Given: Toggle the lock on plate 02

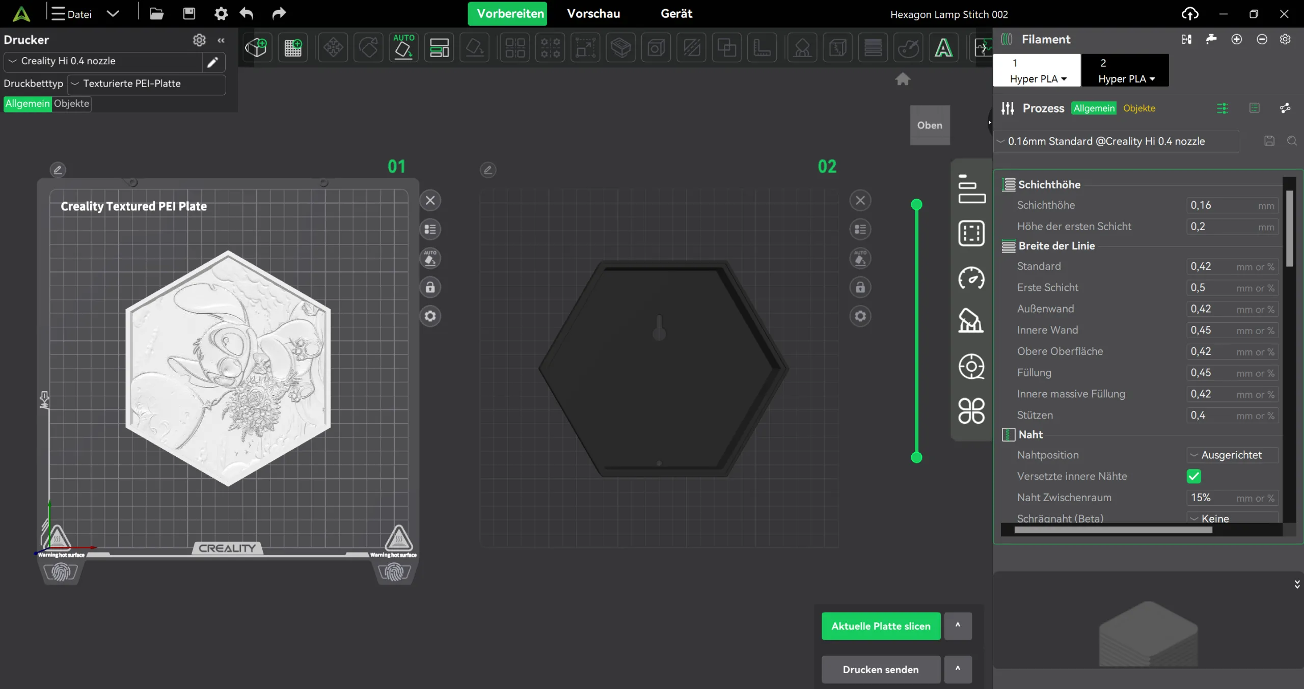Looking at the screenshot, I should point(860,287).
